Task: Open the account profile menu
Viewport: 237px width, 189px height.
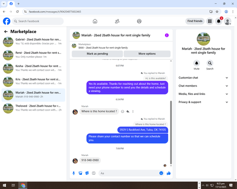Action: (228, 21)
